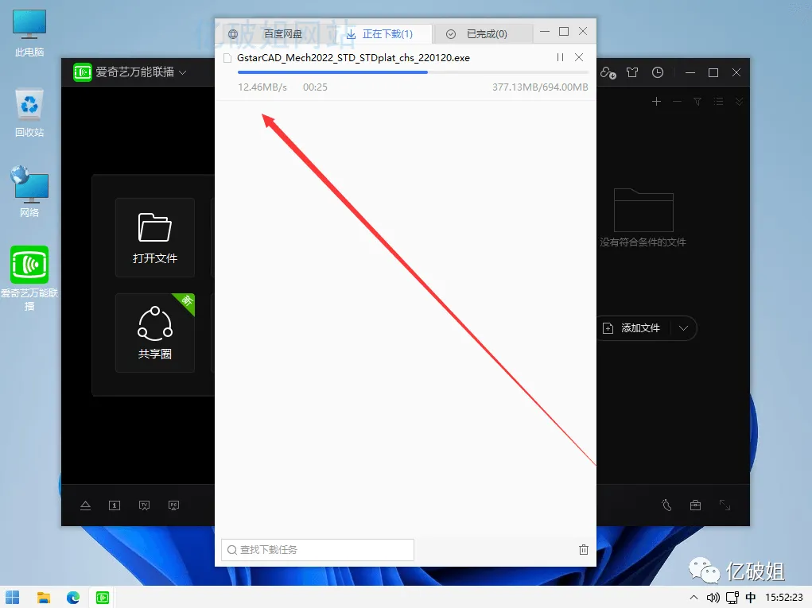Viewport: 812px width, 608px height.
Task: Switch to 已完成(0) tab
Action: pos(477,34)
